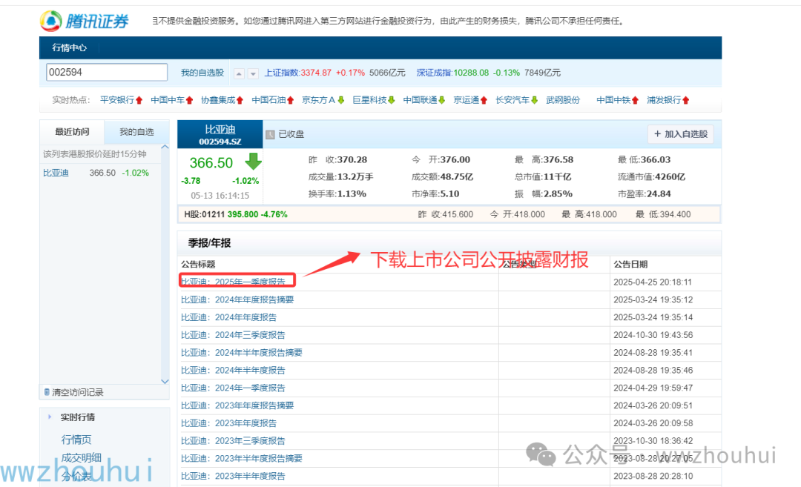Open 比亚迪：2023年年度报告
This screenshot has width=801, height=487.
pos(229,423)
